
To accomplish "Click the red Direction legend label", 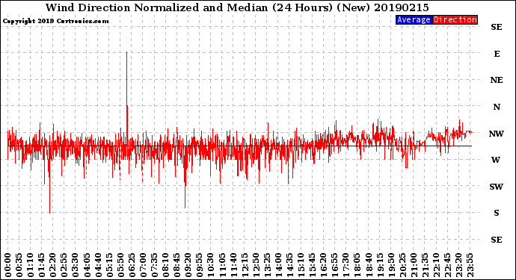I will point(455,19).
